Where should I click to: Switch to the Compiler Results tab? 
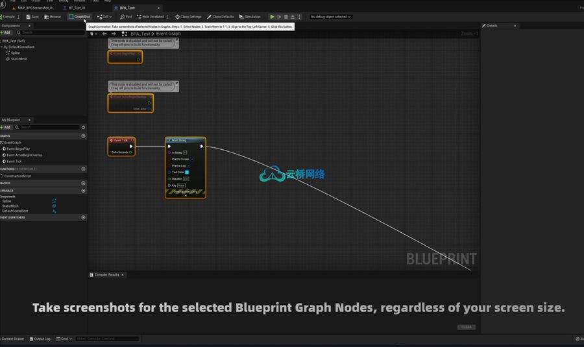pos(106,275)
